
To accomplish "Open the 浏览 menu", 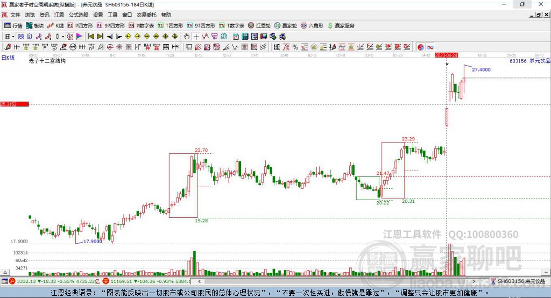I will [x=30, y=15].
